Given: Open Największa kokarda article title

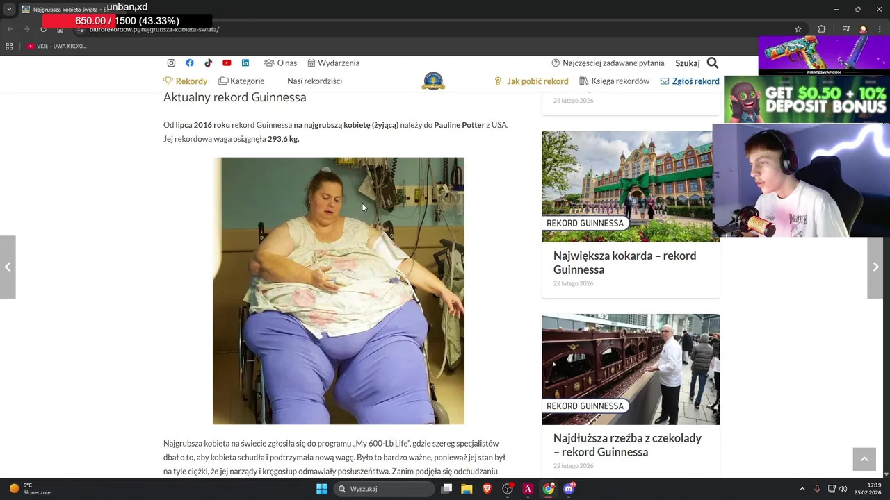Looking at the screenshot, I should coord(624,262).
